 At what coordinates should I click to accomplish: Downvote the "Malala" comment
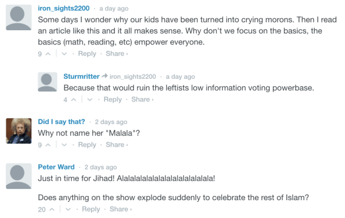pyautogui.click(x=65, y=145)
